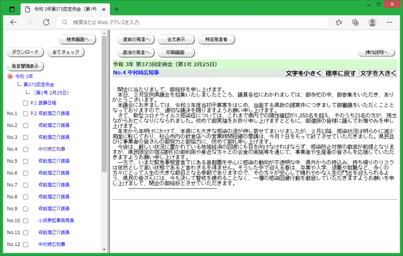Open the tab actions icon at top left
This screenshot has height=256, width=403.
pos(12,9)
